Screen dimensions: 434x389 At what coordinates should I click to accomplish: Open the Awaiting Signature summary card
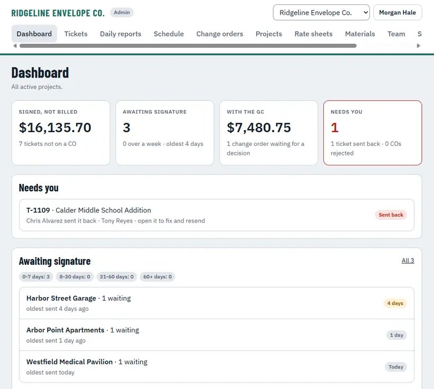click(x=165, y=133)
